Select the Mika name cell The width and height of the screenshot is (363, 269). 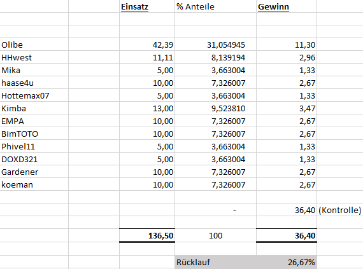pyautogui.click(x=34, y=70)
